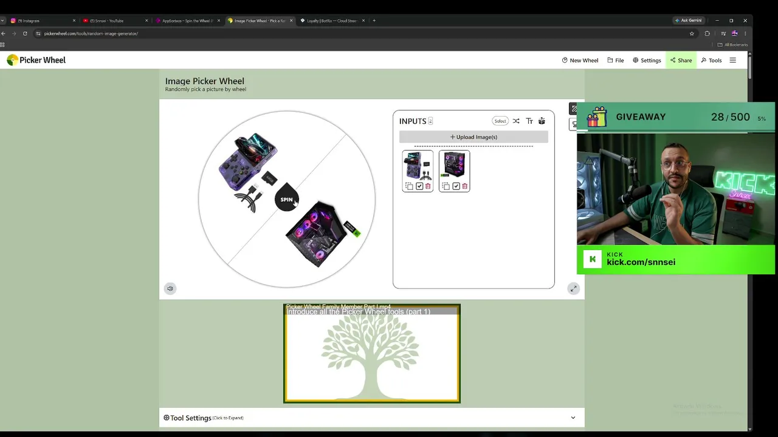The height and width of the screenshot is (437, 778).
Task: Click the Picker Wheel logo
Action: [x=36, y=60]
